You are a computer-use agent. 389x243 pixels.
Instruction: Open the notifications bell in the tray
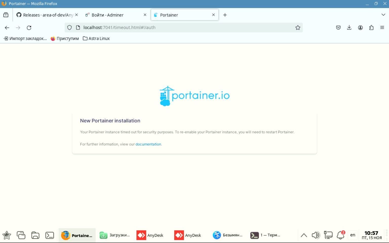(340, 235)
